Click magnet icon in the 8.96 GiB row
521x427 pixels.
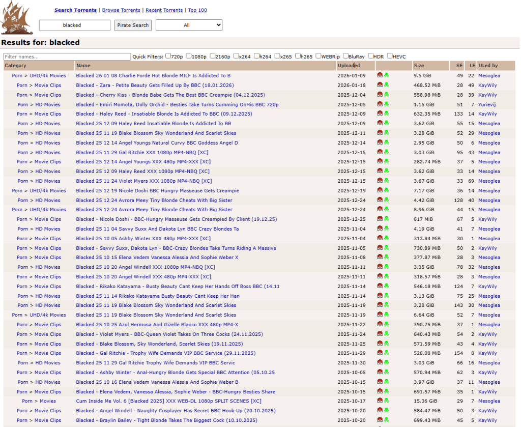[x=380, y=210]
